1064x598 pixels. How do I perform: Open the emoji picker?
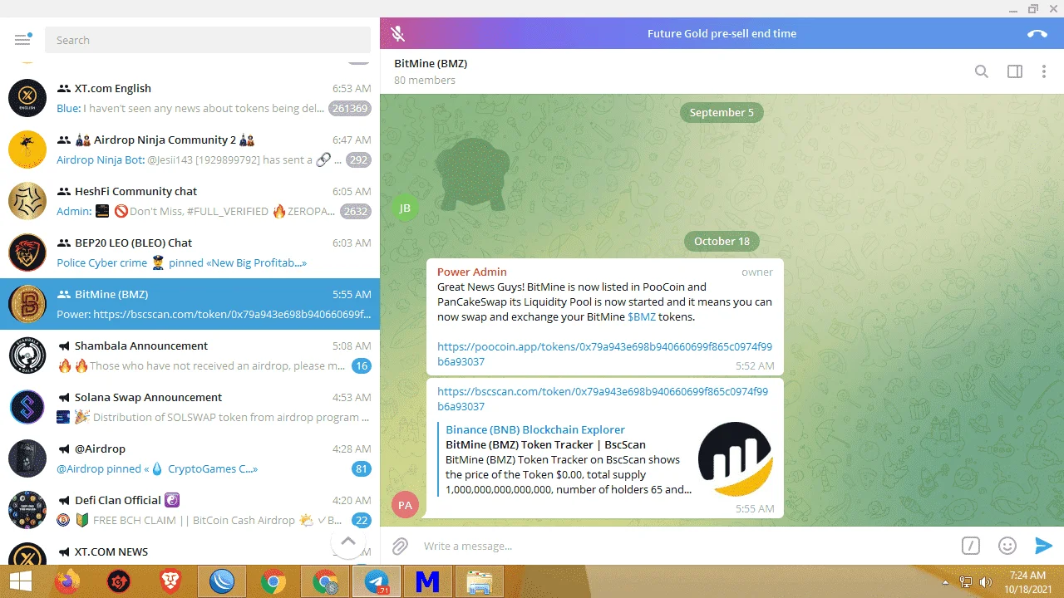point(1007,546)
